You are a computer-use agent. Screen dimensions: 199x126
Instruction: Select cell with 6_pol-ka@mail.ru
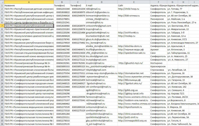point(102,124)
